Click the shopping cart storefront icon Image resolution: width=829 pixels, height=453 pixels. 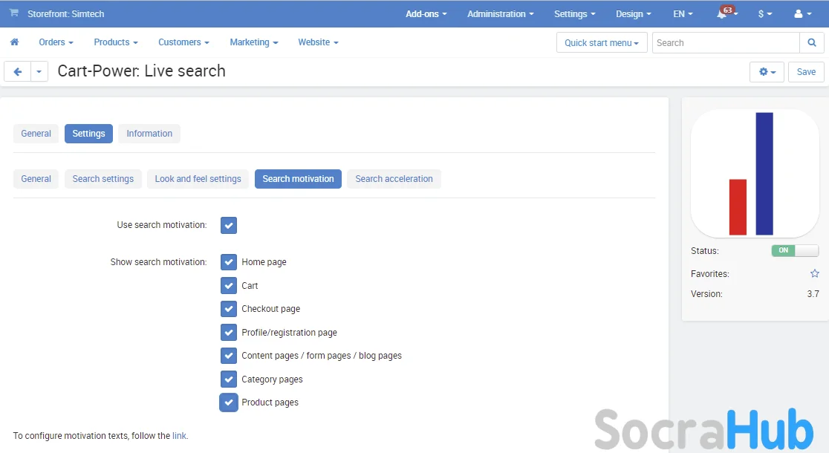(14, 13)
